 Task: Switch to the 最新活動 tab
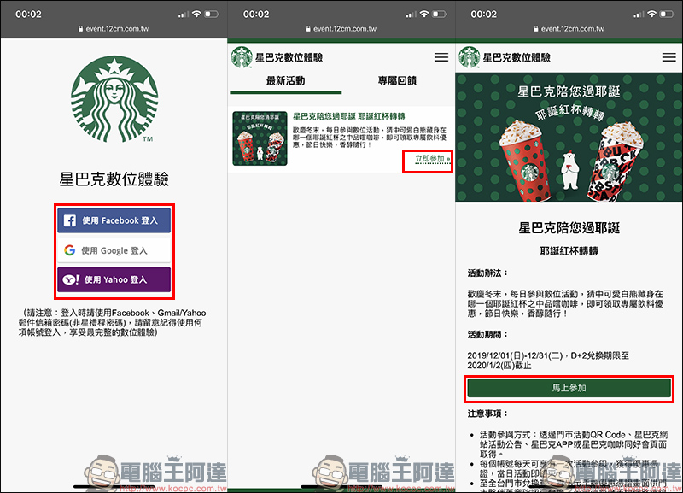[x=286, y=80]
